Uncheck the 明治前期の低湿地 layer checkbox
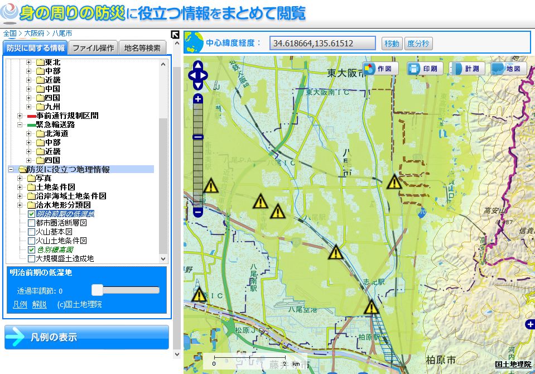This screenshot has height=374, width=535. [x=31, y=214]
